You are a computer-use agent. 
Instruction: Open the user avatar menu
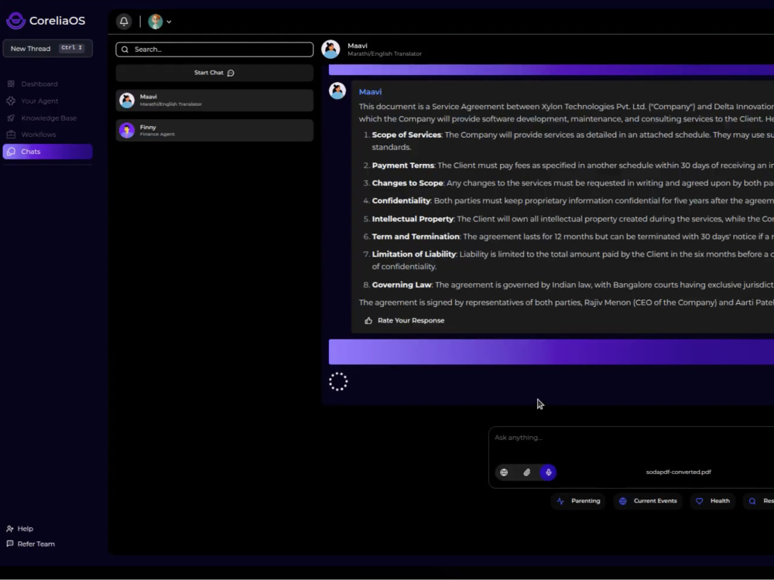159,21
